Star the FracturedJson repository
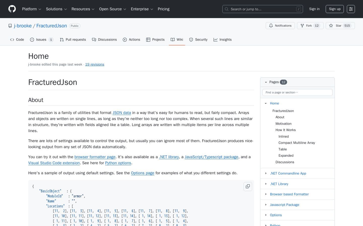363x226 pixels. pos(340,26)
